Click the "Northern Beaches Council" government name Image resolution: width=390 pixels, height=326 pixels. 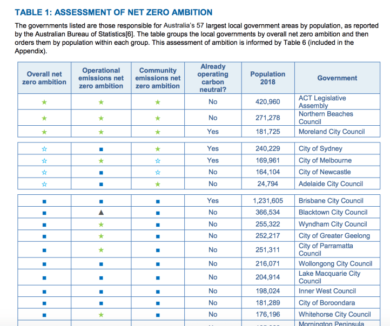(326, 118)
